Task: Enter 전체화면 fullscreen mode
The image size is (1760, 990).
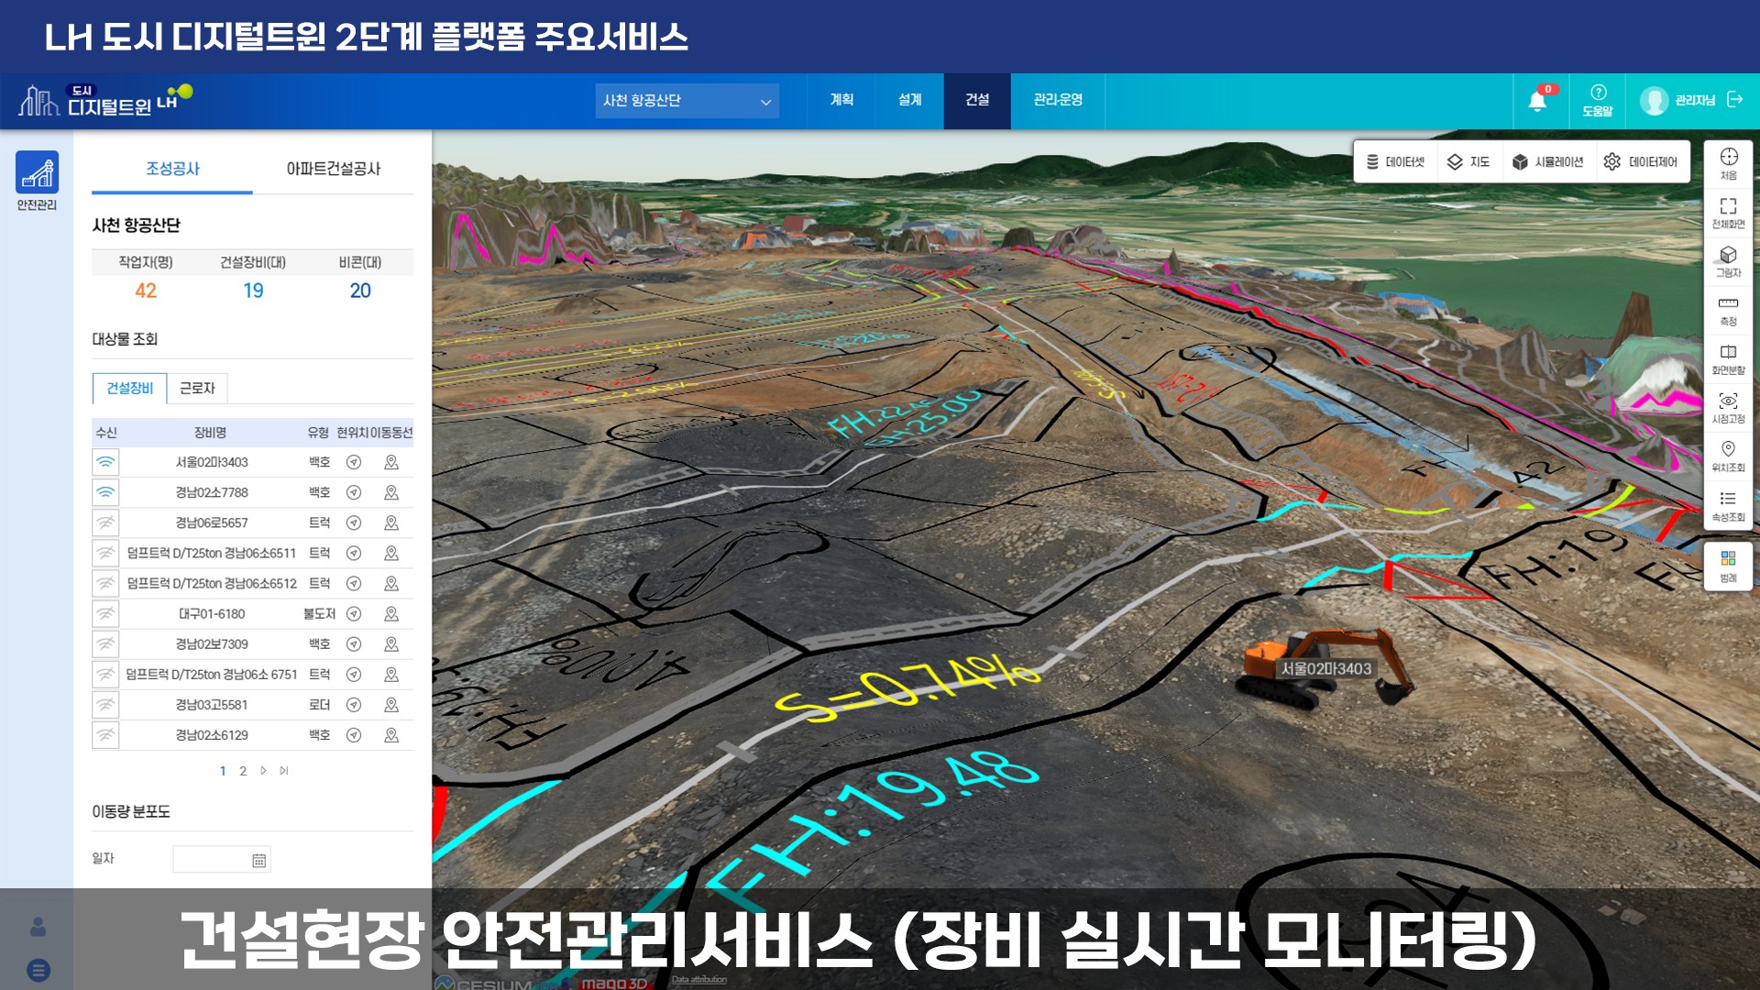Action: coord(1728,212)
